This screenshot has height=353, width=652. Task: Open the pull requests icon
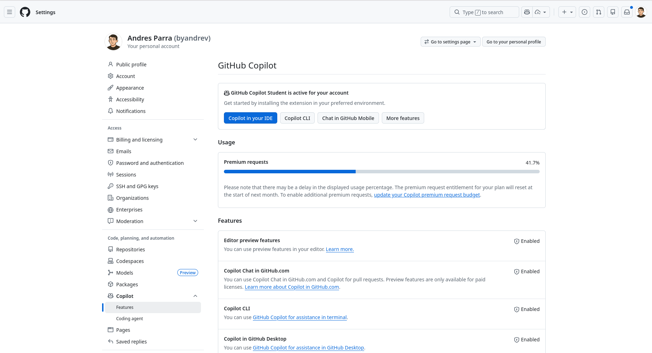(599, 12)
